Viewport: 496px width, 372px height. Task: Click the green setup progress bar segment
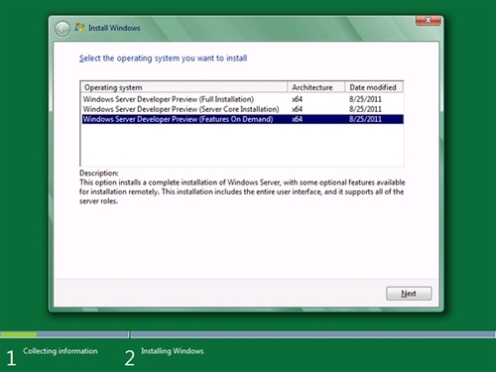(19, 334)
